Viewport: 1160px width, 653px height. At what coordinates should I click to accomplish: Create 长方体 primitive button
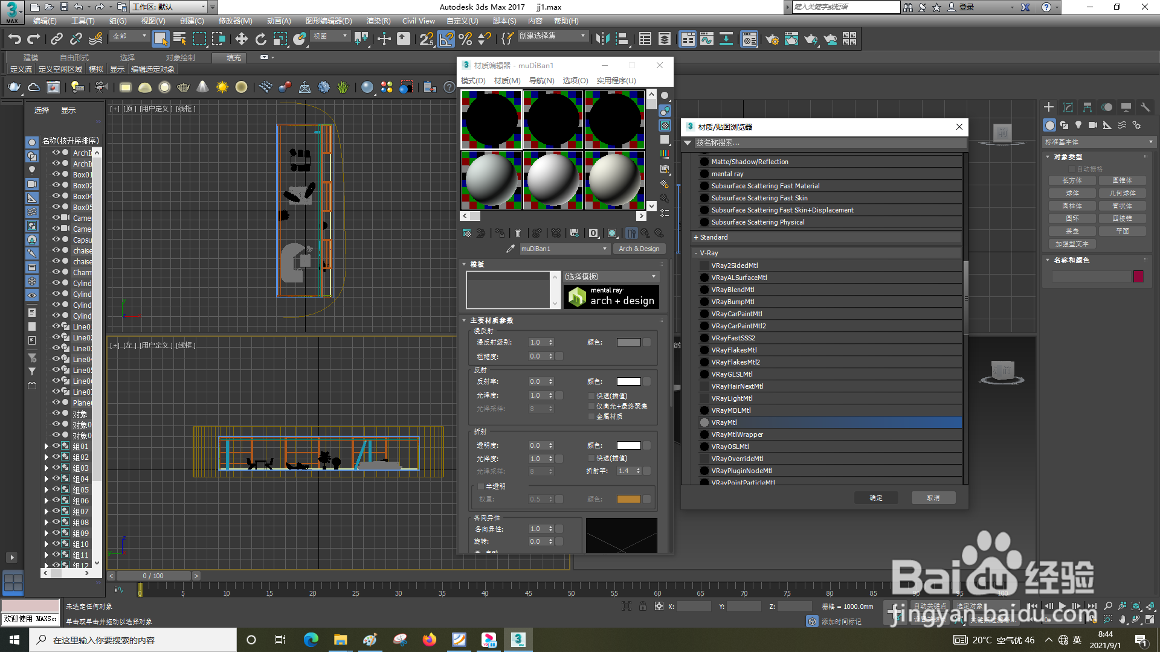tap(1072, 181)
